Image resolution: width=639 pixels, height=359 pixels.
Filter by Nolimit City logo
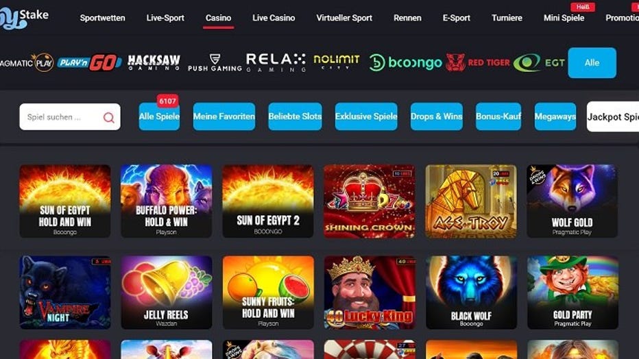(336, 62)
